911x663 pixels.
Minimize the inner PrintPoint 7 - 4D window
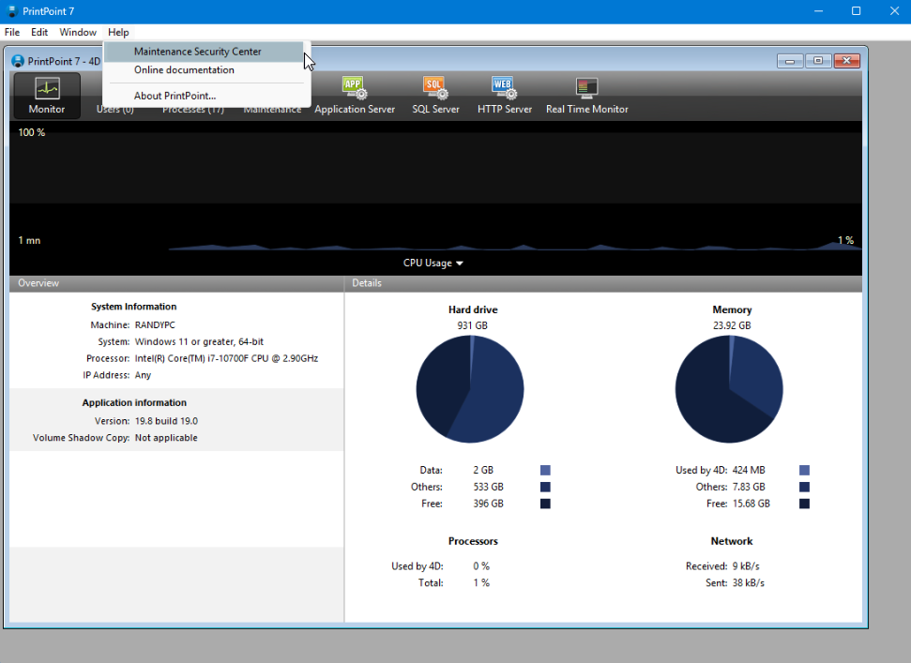point(790,61)
